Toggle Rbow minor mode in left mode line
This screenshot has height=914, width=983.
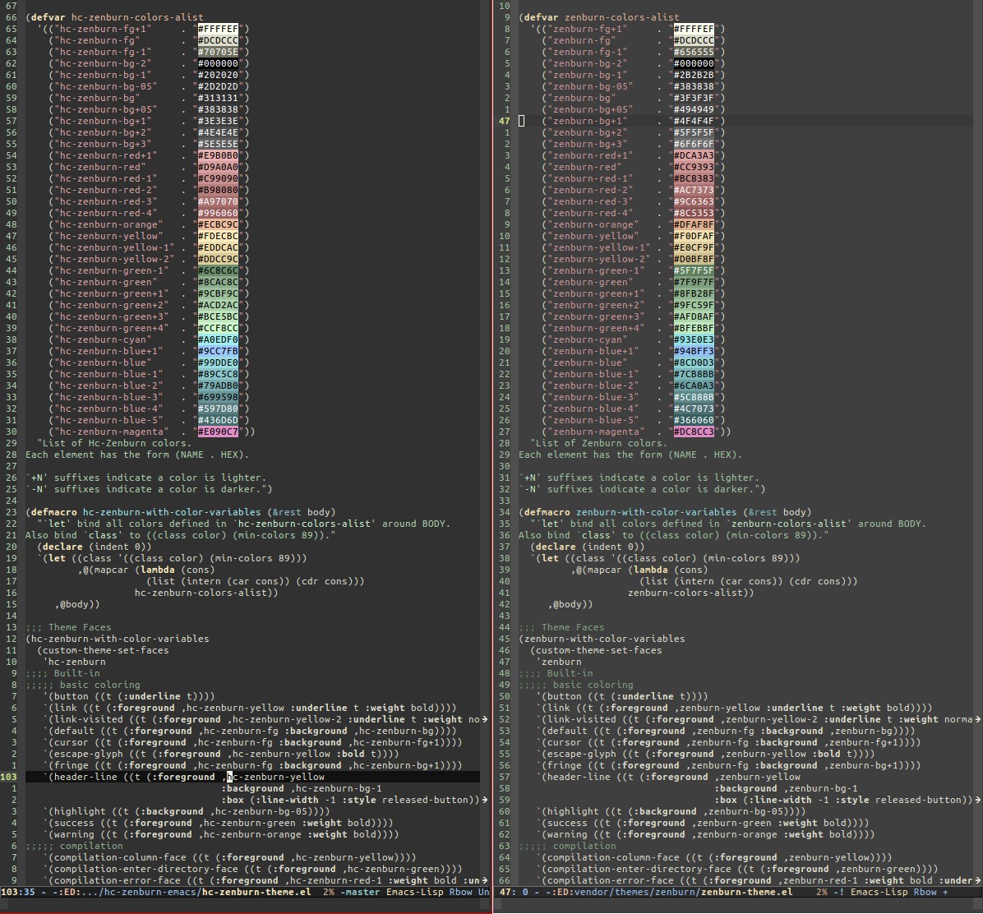460,892
